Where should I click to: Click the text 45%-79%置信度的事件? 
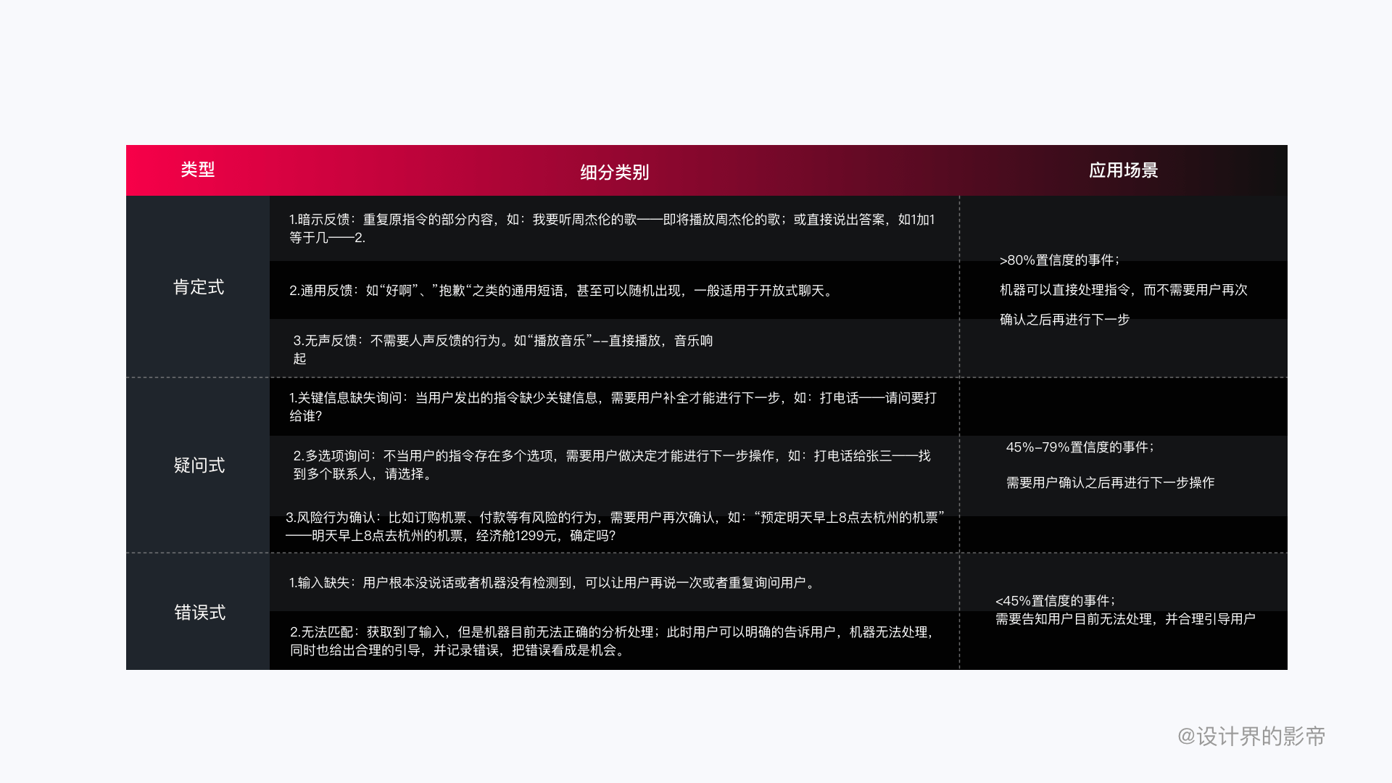(1080, 447)
